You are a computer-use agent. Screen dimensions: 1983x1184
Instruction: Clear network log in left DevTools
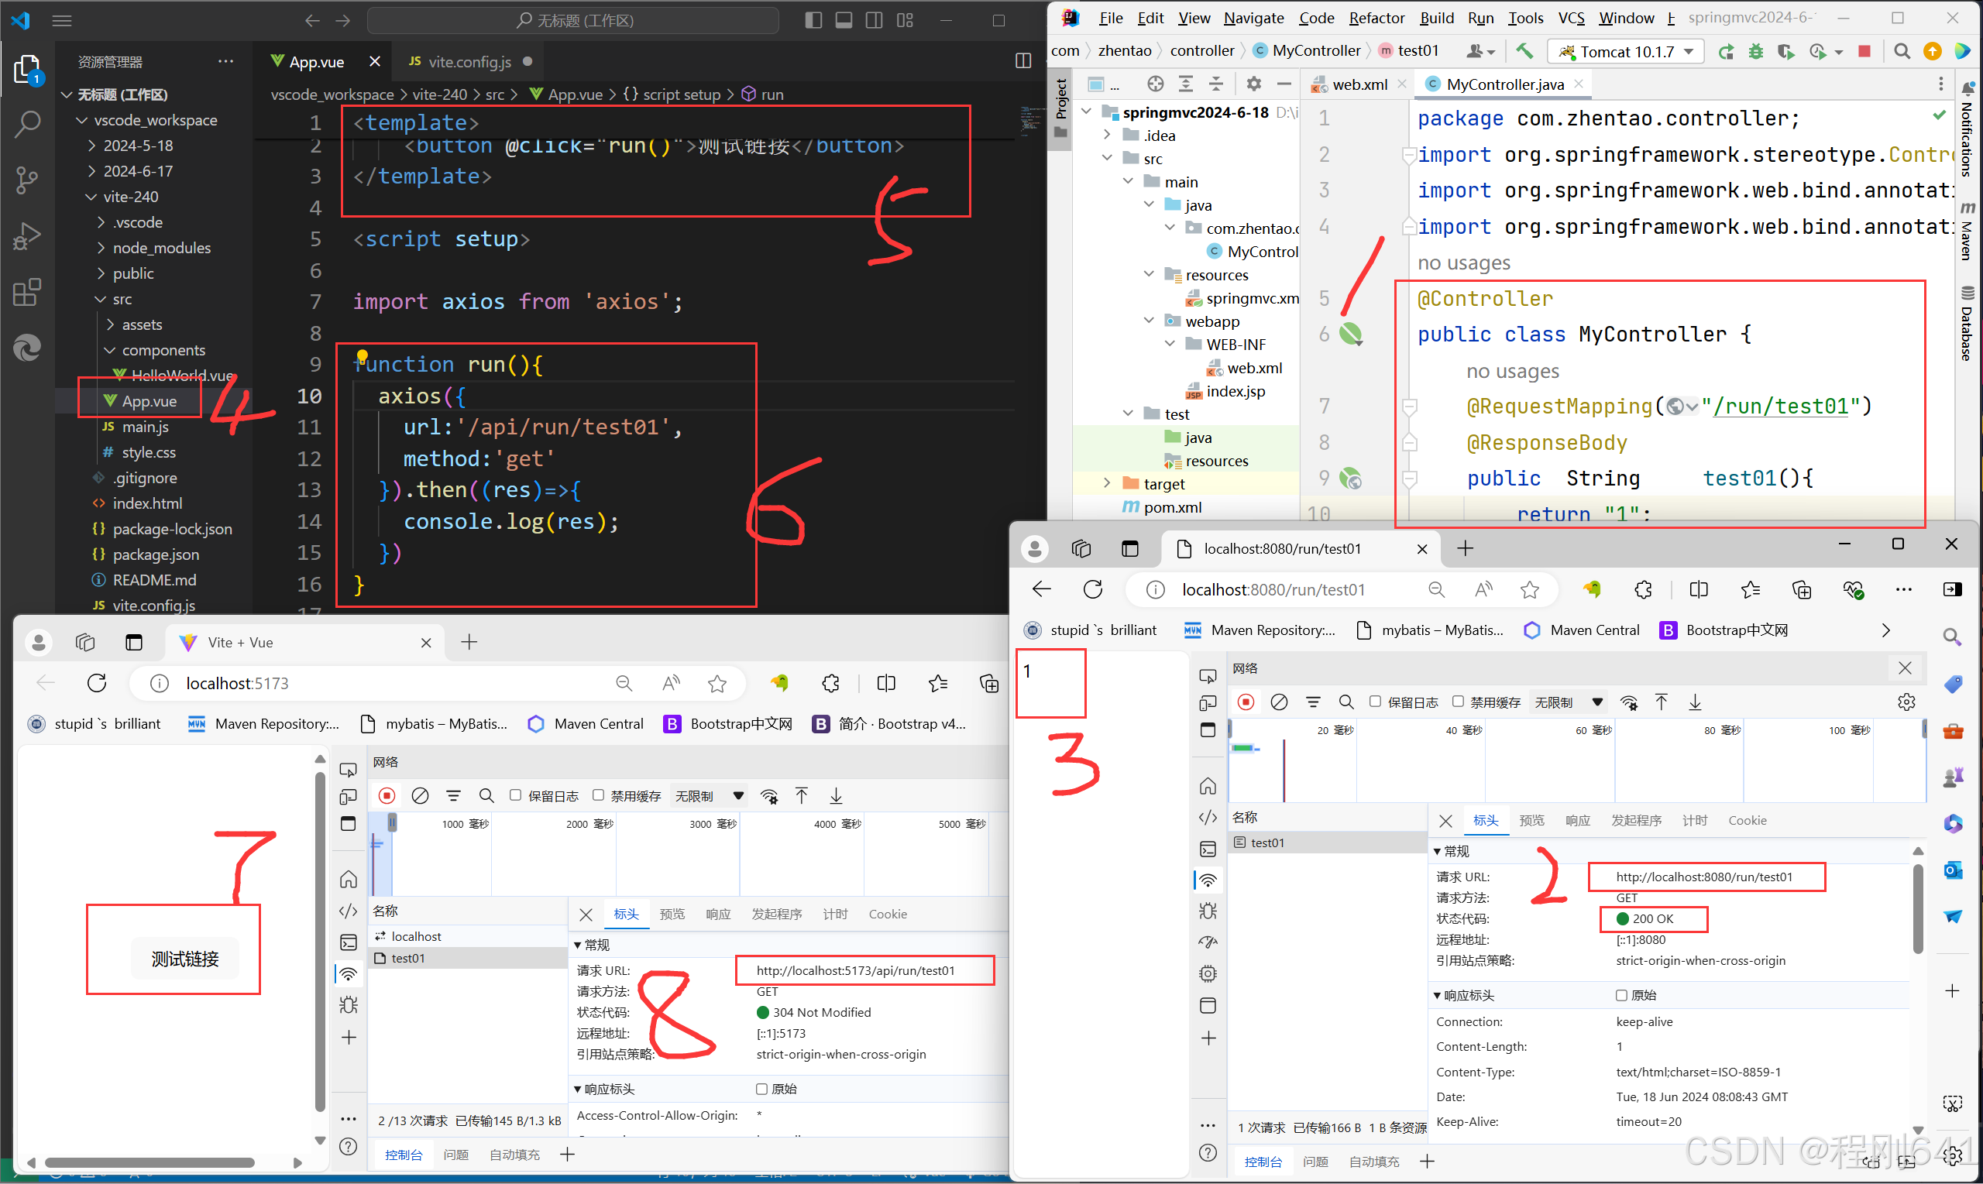point(421,795)
